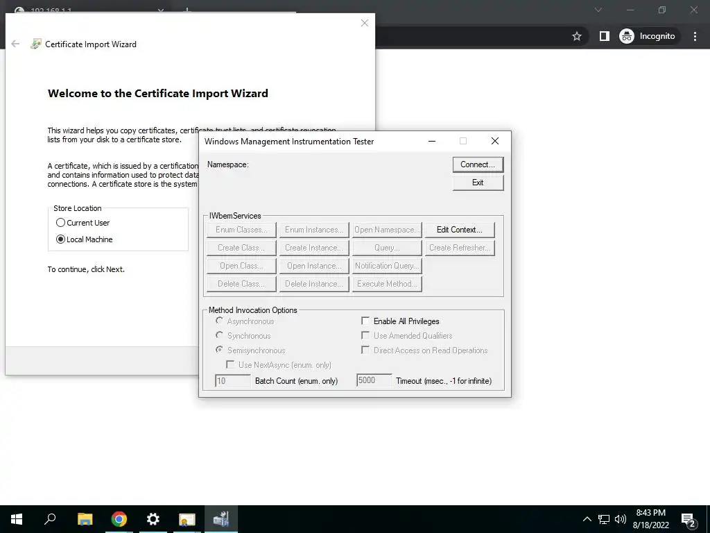Image resolution: width=710 pixels, height=533 pixels.
Task: Click the Exit button in WMI Tester
Action: 478,183
